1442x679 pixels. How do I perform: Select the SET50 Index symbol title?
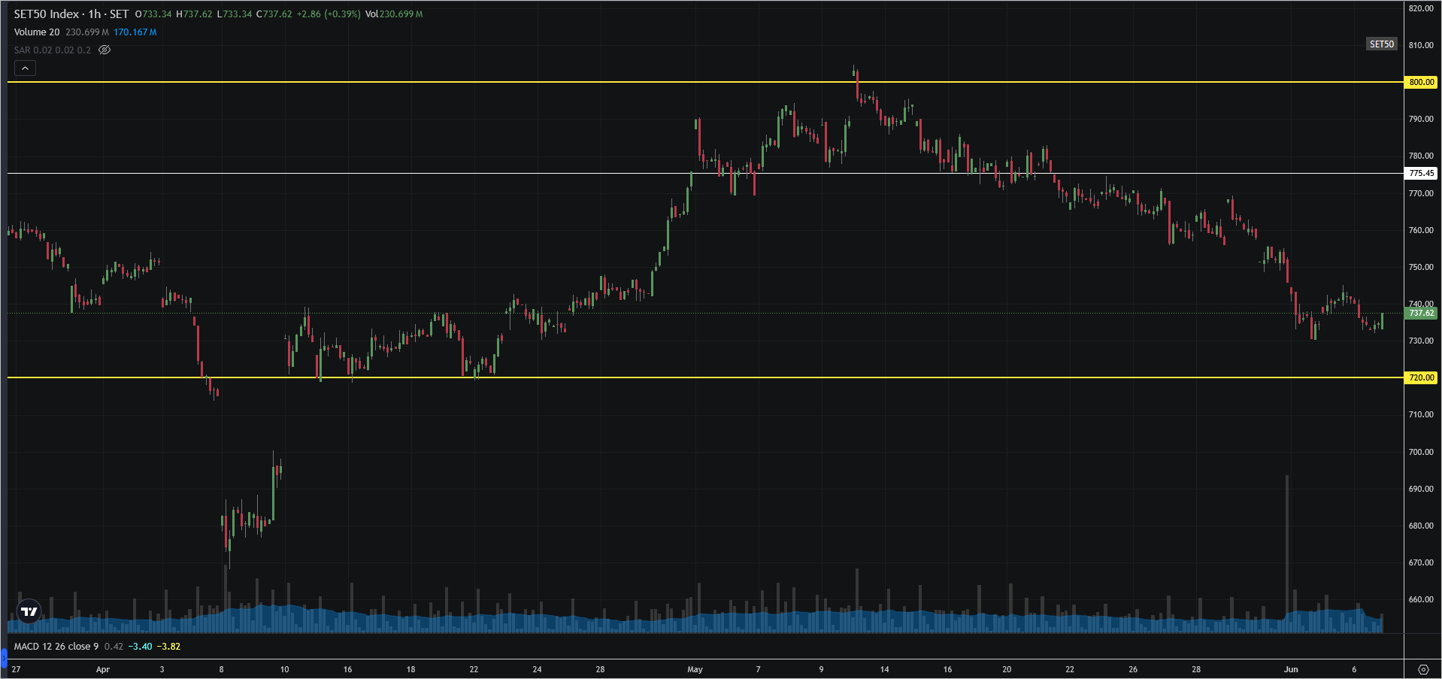pyautogui.click(x=47, y=14)
